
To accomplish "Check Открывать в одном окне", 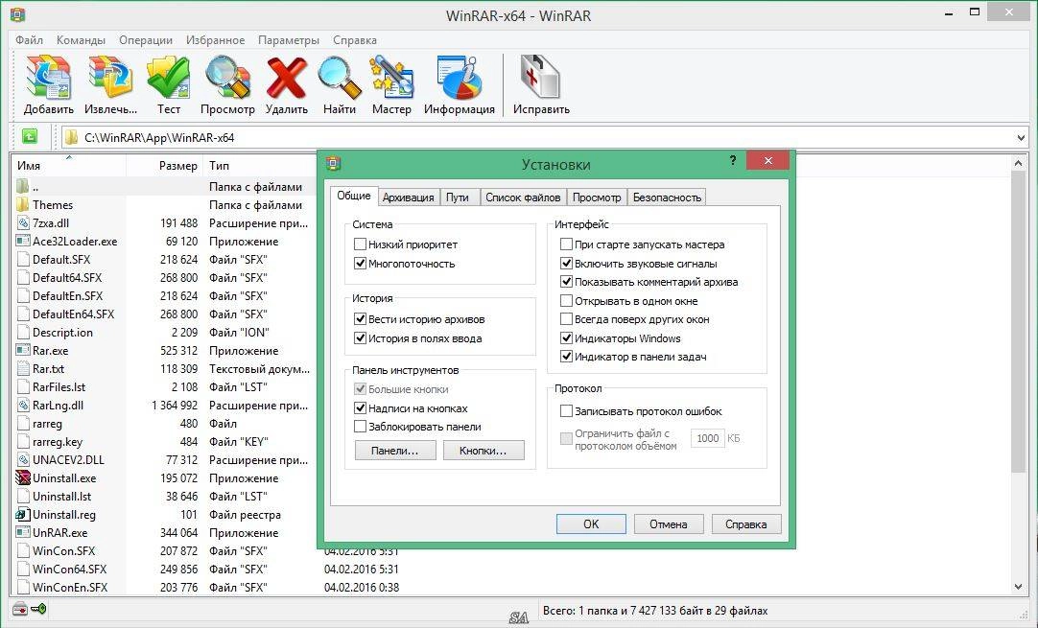I will 566,300.
